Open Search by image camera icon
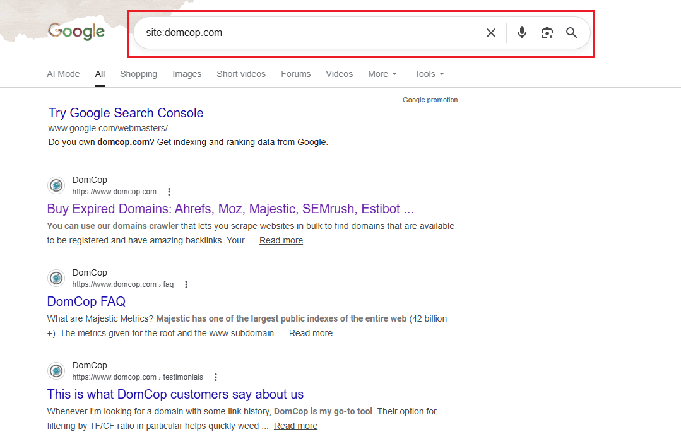Screen dimensions: 681x444 pyautogui.click(x=547, y=33)
